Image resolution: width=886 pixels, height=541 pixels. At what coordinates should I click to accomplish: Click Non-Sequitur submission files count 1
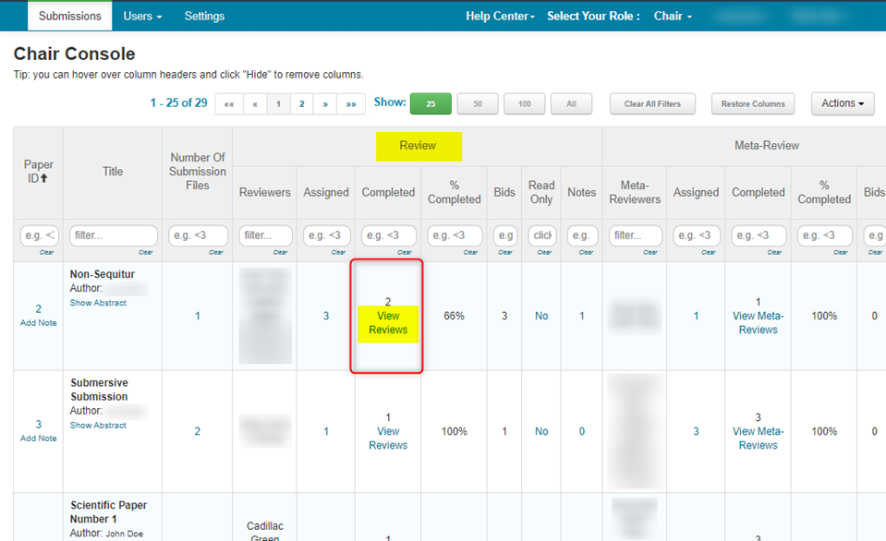click(197, 316)
